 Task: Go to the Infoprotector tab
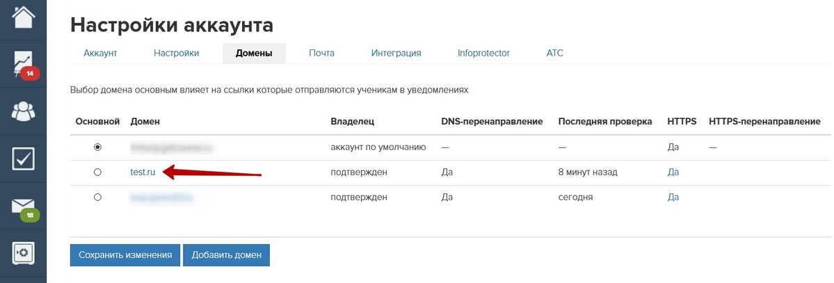483,54
